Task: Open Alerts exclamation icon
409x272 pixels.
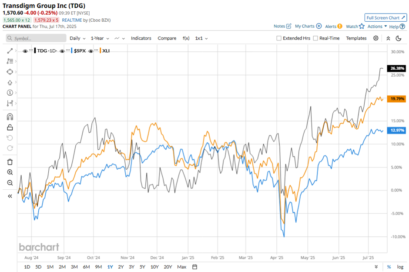Action: tap(340, 26)
